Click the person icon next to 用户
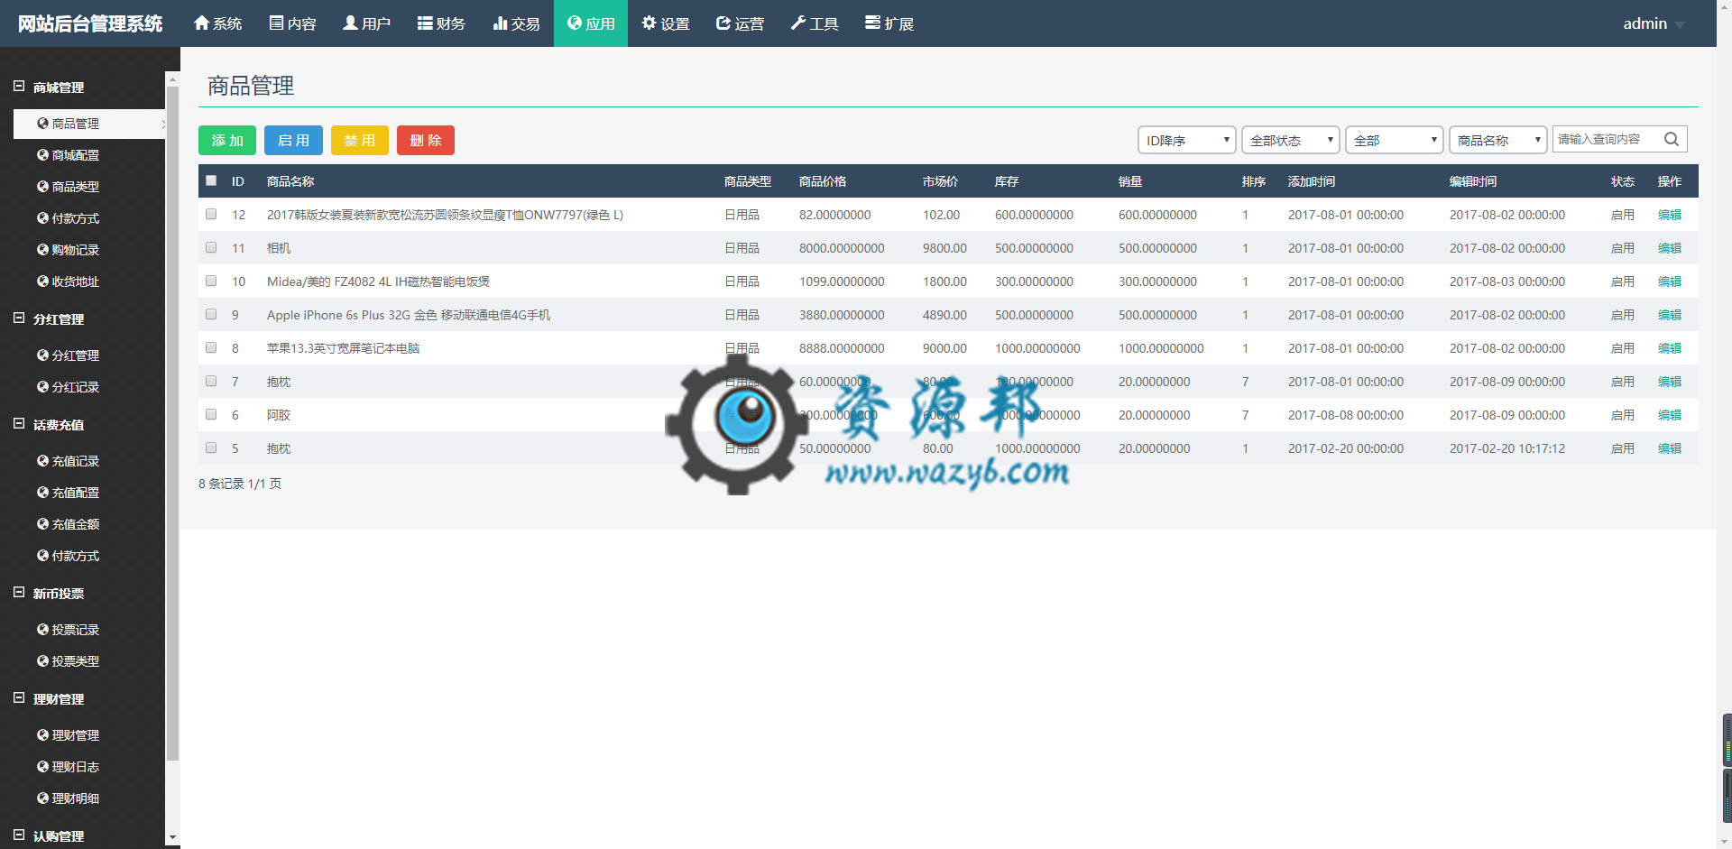1732x849 pixels. pyautogui.click(x=350, y=23)
